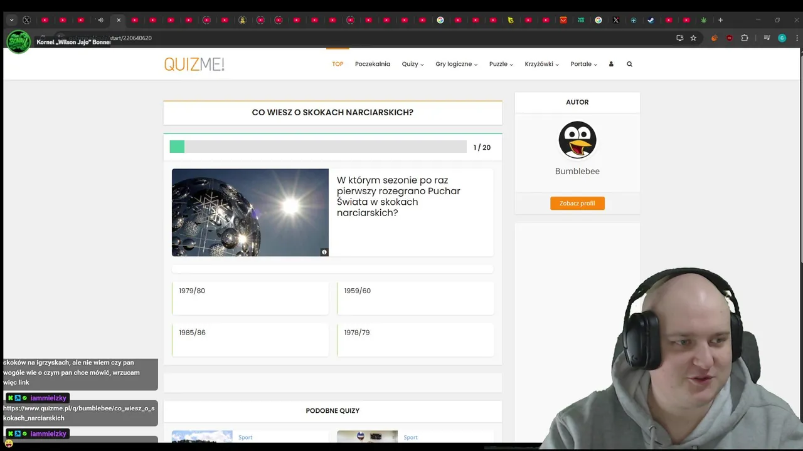Select answer 1959/60
This screenshot has height=451, width=803.
tap(415, 298)
